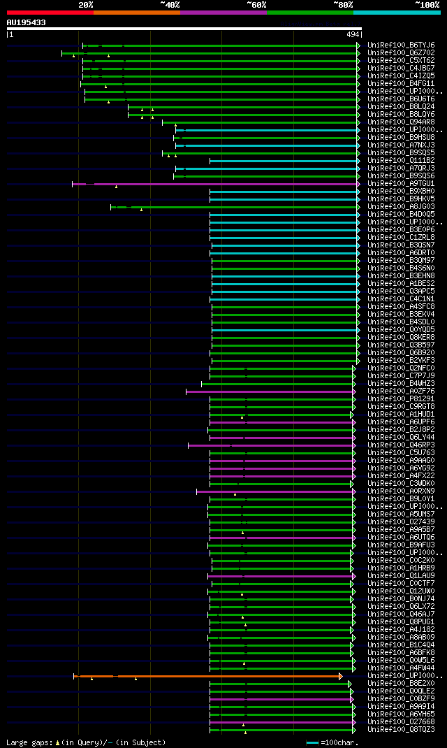Click the UniRef100_Q94AR8 label

(401, 122)
